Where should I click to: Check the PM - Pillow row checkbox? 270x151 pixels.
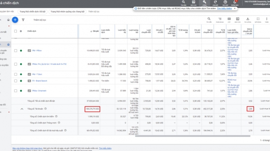15,50
